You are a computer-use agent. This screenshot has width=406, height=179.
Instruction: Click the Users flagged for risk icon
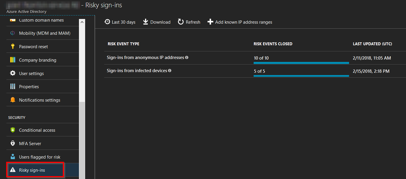click(x=13, y=157)
